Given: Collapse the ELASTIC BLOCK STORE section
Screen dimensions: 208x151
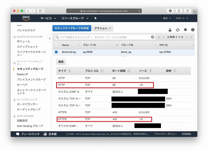Looking at the screenshot, I should click(15, 37).
